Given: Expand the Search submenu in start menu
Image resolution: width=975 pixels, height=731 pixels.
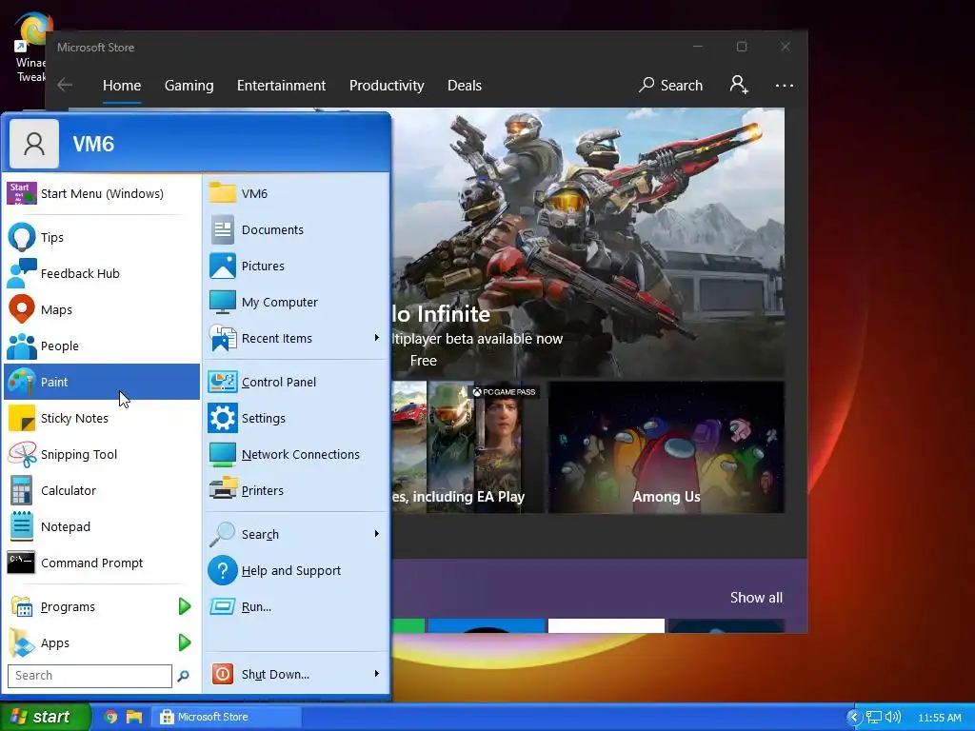Looking at the screenshot, I should click(377, 534).
